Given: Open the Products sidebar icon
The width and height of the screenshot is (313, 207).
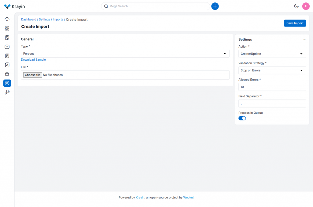Looking at the screenshot, I should pos(7,74).
